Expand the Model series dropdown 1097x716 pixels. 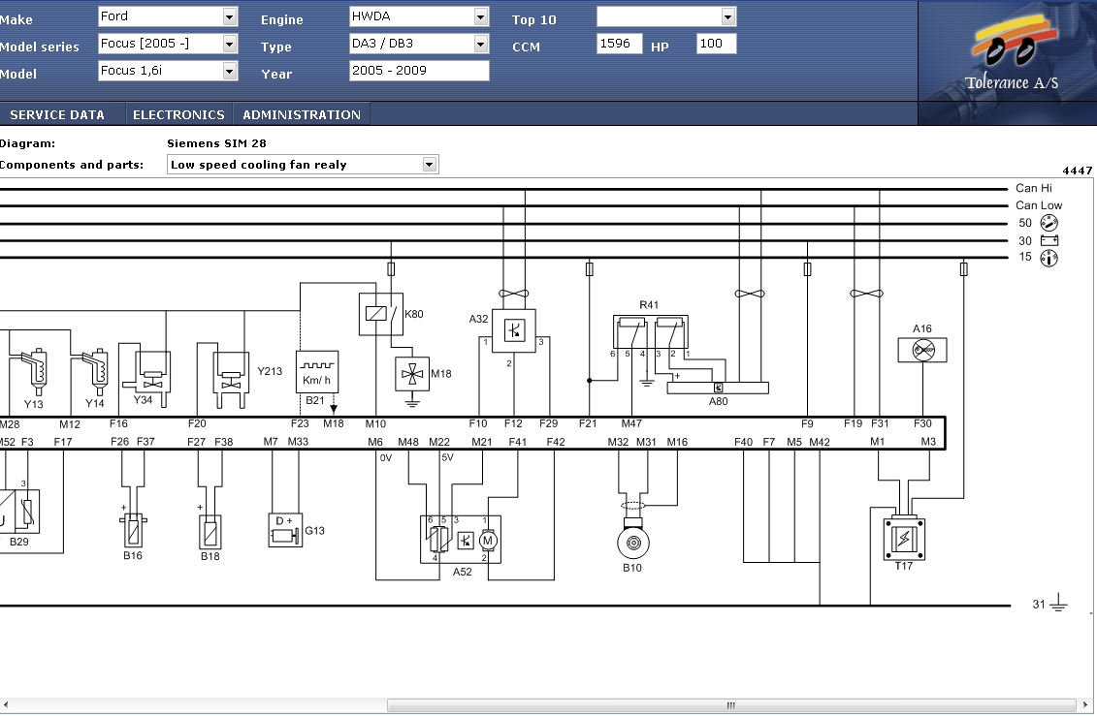[168, 44]
